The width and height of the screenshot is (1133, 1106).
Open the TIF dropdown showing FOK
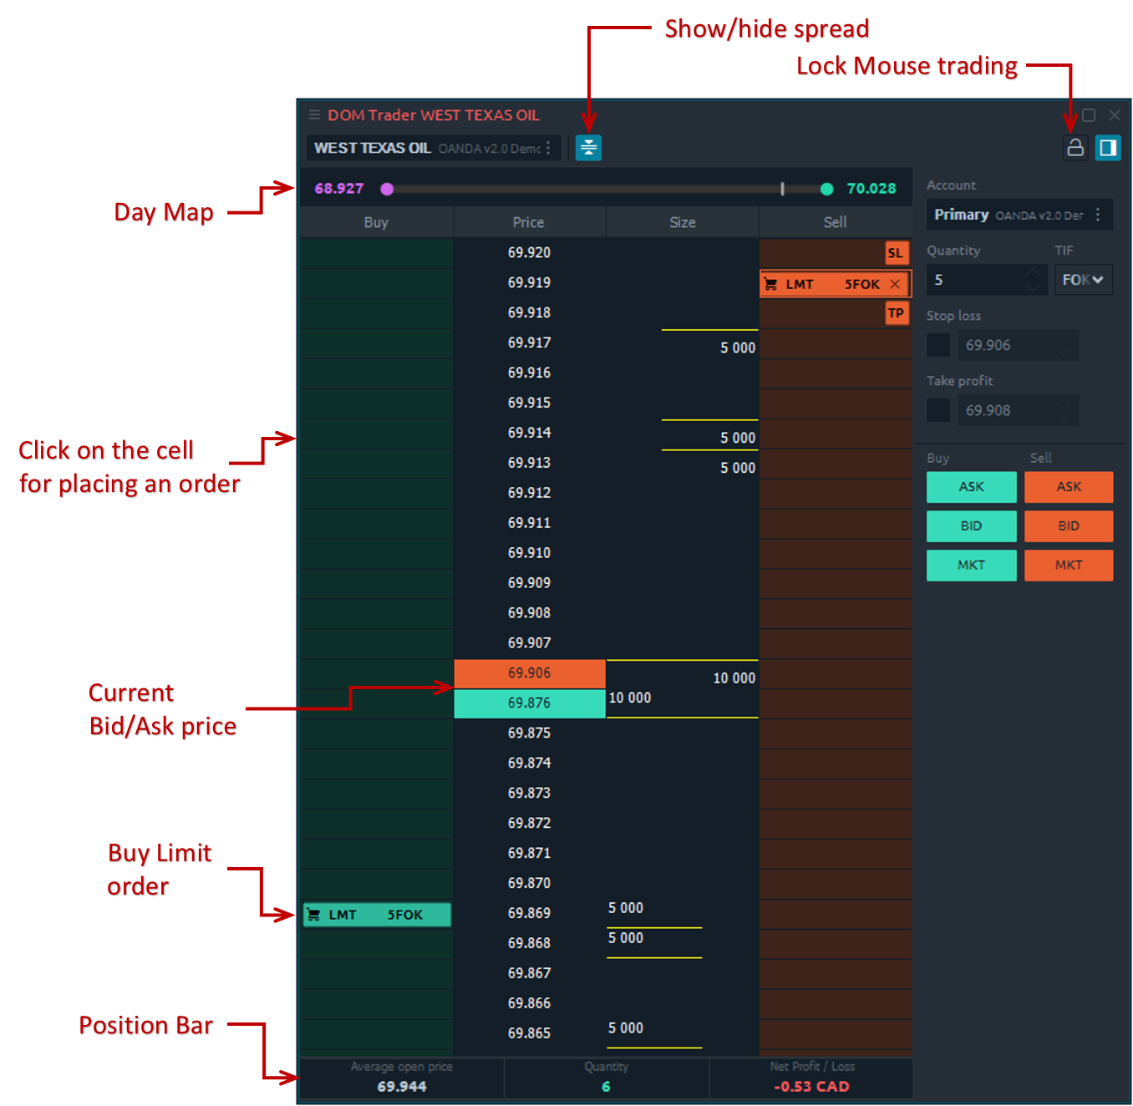1083,280
